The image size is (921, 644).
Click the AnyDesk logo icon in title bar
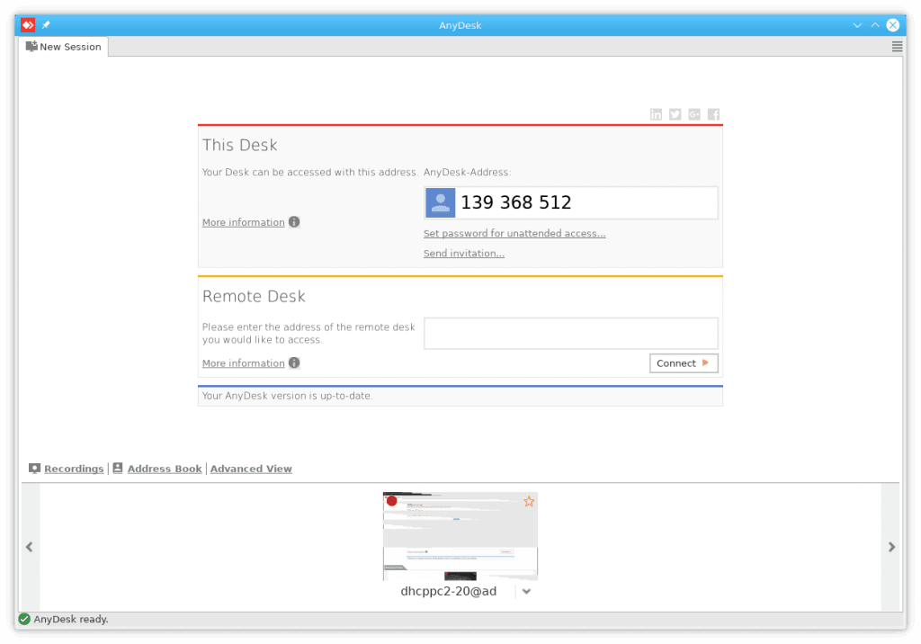28,24
